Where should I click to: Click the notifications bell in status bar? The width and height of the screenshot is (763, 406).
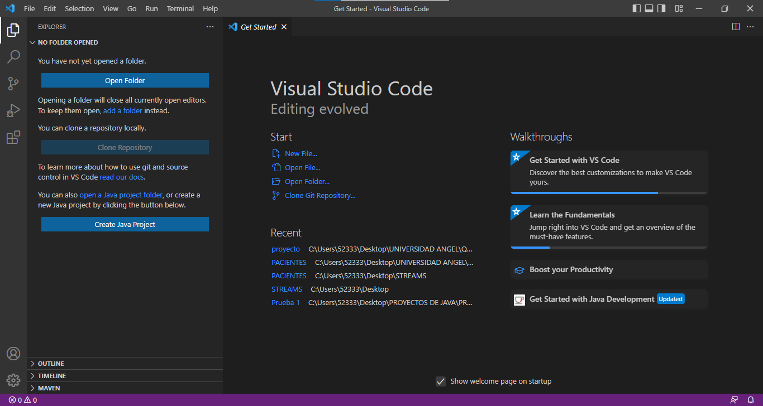tap(751, 400)
